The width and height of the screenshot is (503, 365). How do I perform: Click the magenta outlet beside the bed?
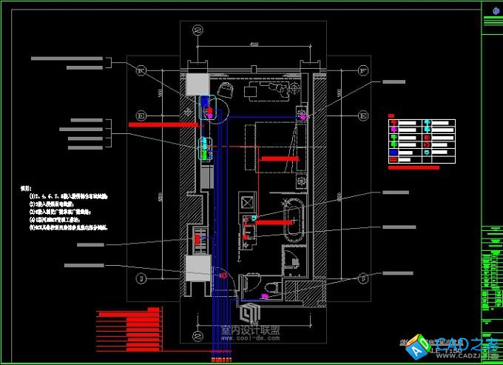pyautogui.click(x=303, y=115)
